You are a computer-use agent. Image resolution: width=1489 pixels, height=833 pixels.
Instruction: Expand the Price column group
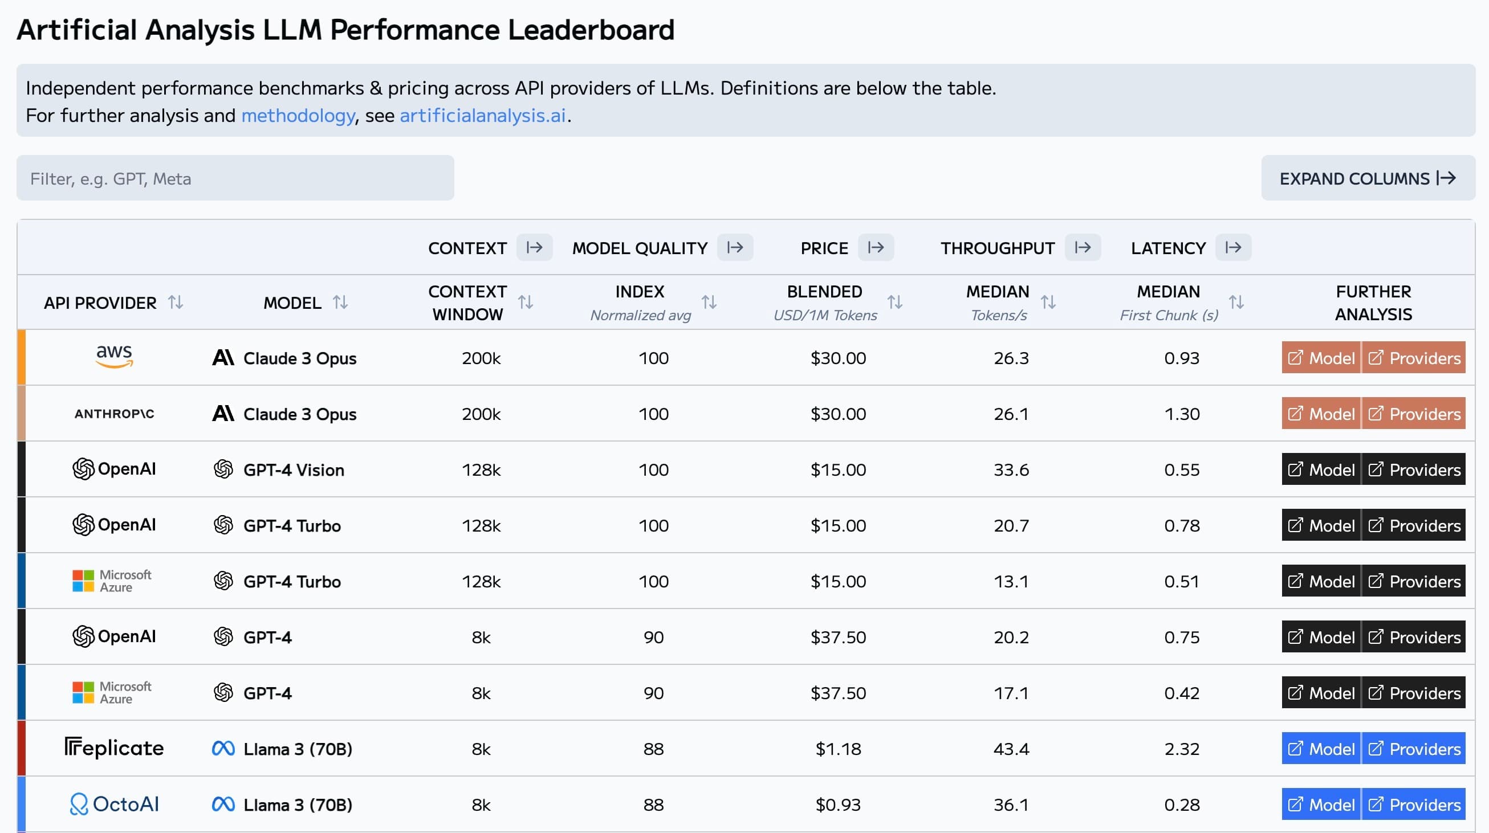pyautogui.click(x=876, y=248)
